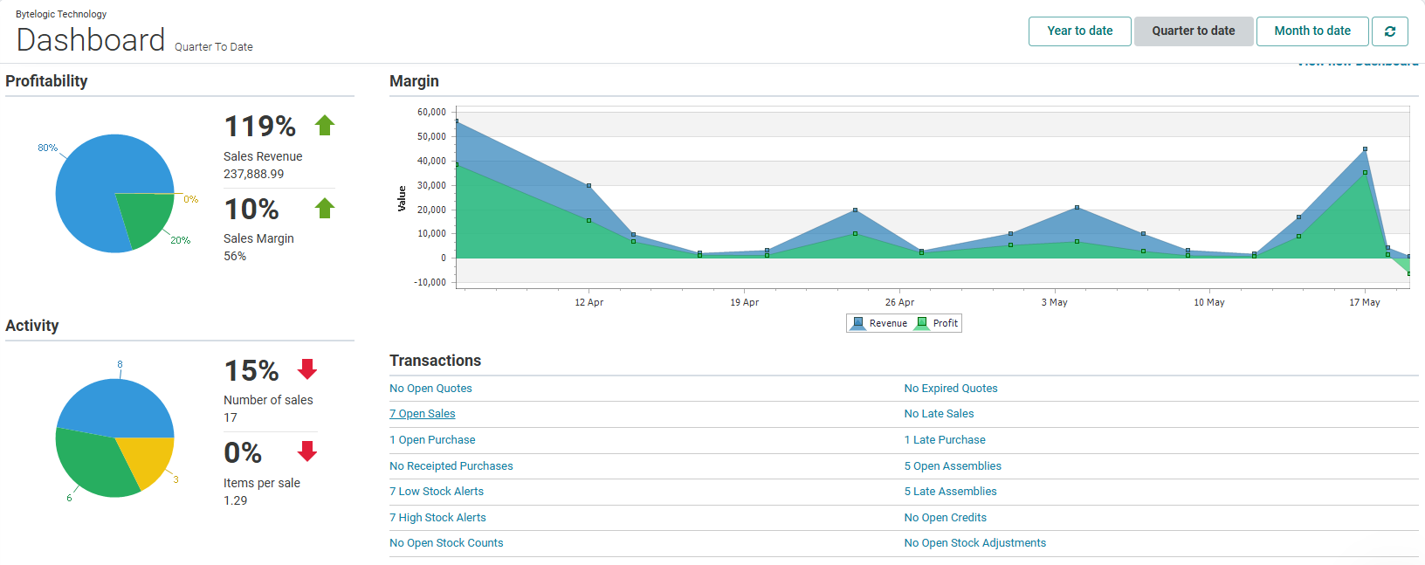This screenshot has width=1425, height=565.
Task: Click the green 20% slice of Profitability pie
Action: pyautogui.click(x=147, y=217)
